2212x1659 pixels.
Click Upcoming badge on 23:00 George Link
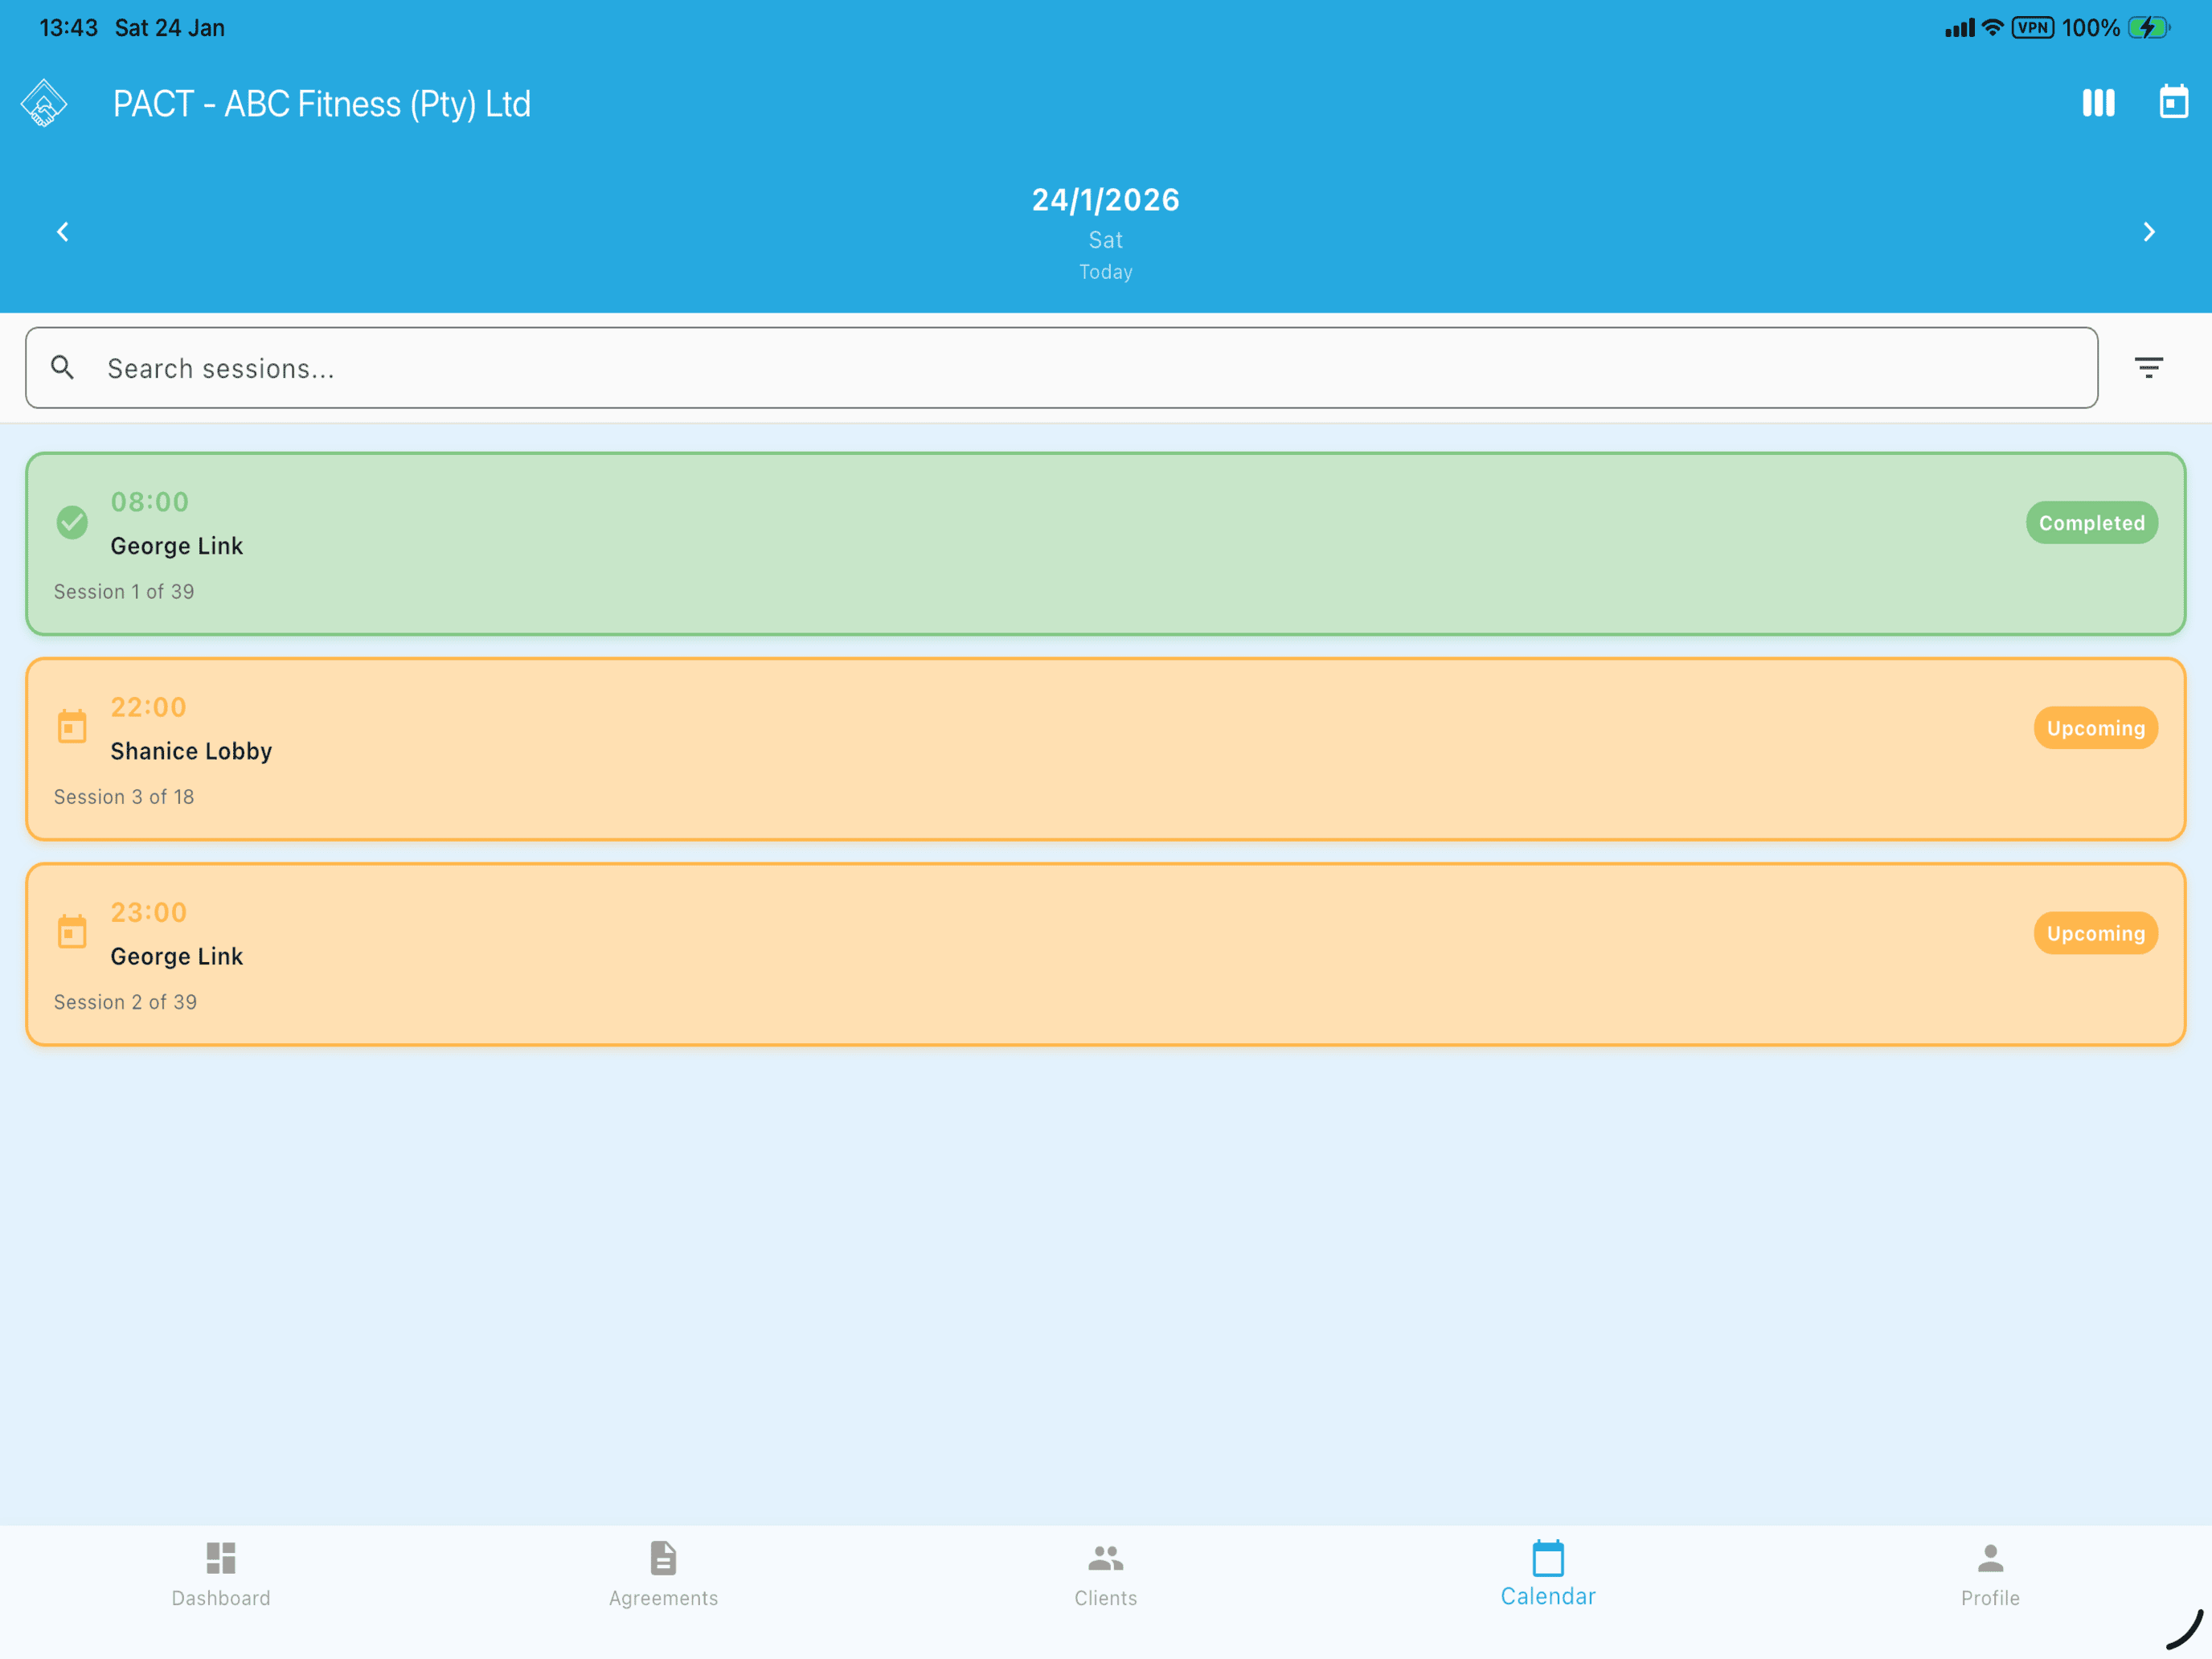[2095, 933]
